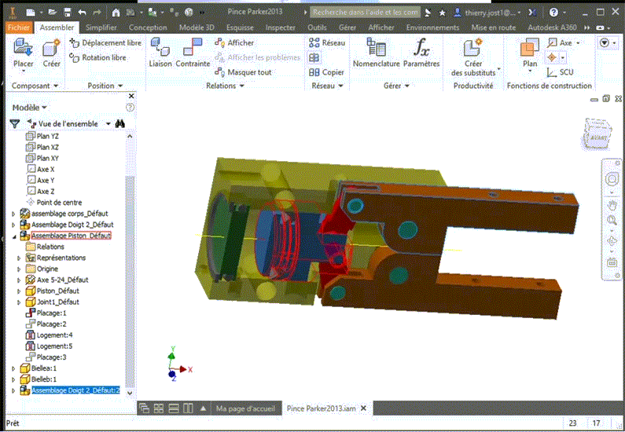The image size is (625, 432).
Task: Open the Ma page d'accueil tab
Action: (245, 408)
